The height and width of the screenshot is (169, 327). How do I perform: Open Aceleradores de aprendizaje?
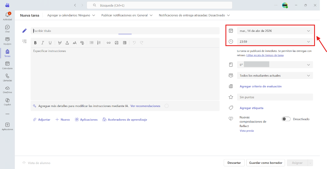coord(125,120)
